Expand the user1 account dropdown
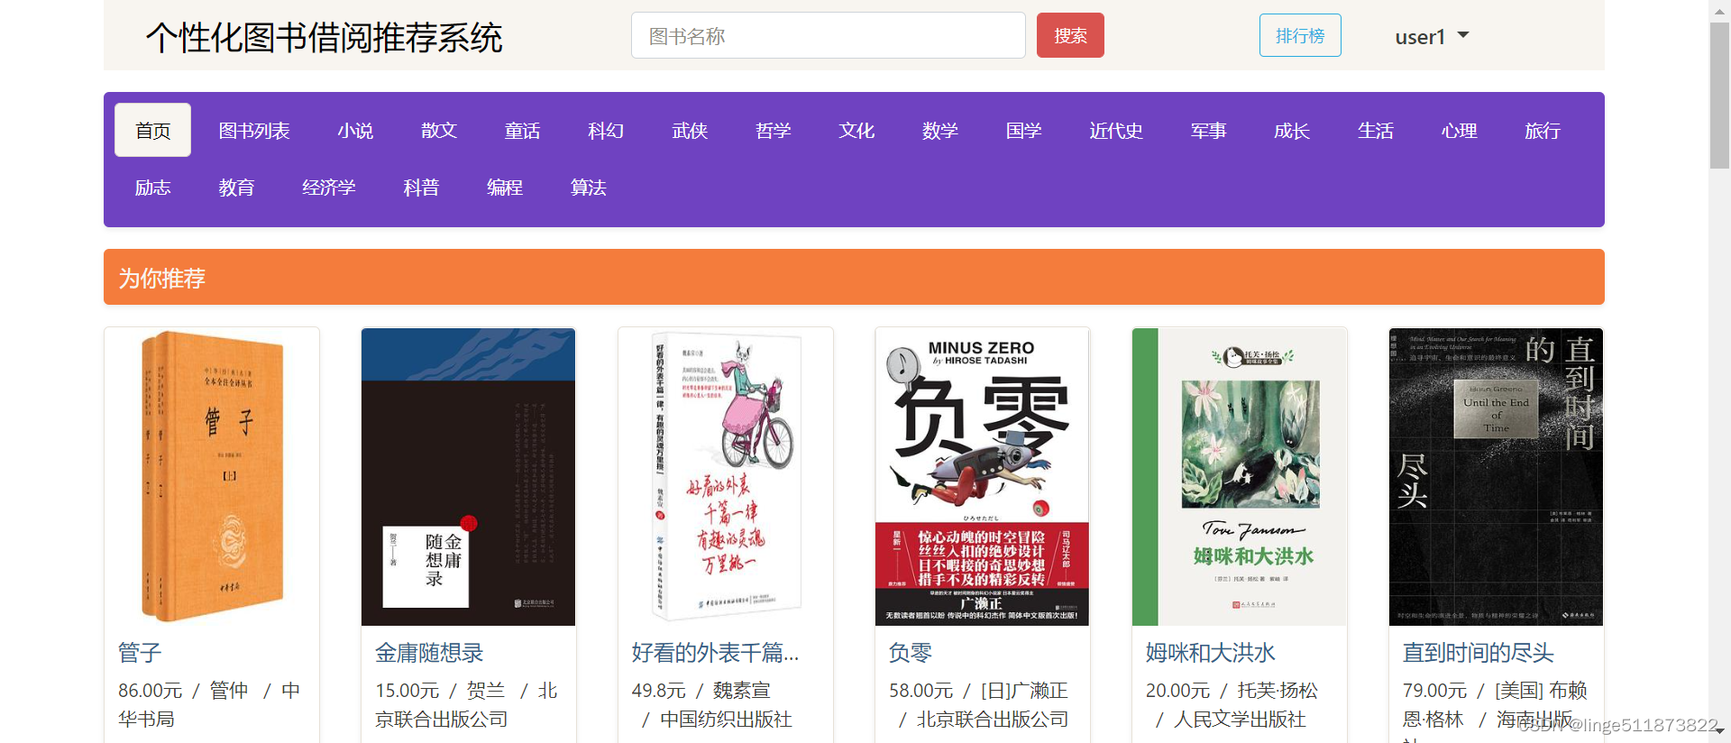The width and height of the screenshot is (1731, 743). click(1432, 37)
